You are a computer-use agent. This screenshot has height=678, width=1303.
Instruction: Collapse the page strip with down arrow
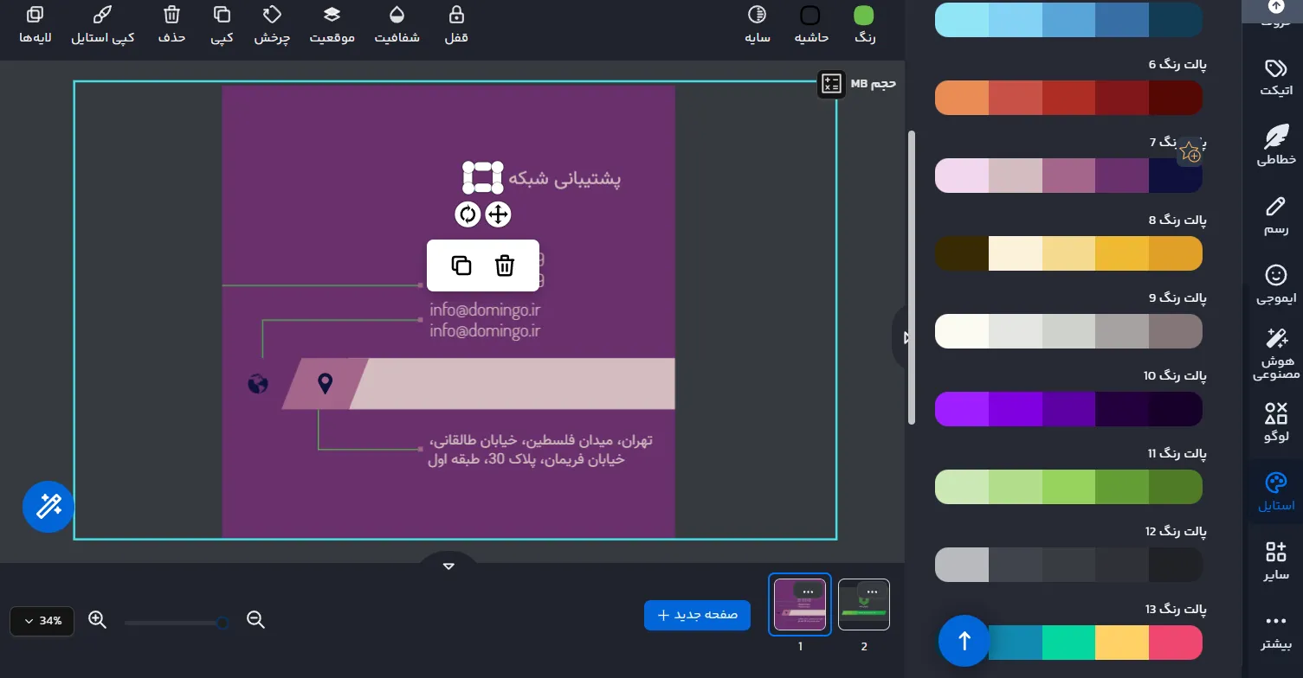tap(448, 566)
